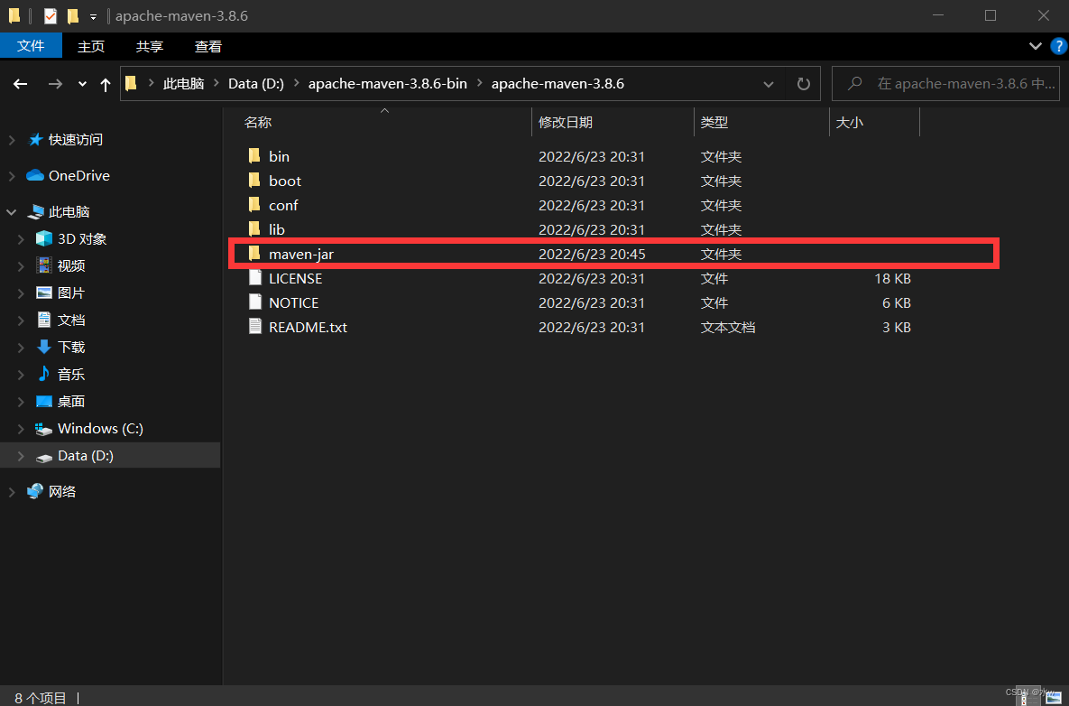Expand the 网络 tree node
This screenshot has width=1069, height=706.
[12, 491]
